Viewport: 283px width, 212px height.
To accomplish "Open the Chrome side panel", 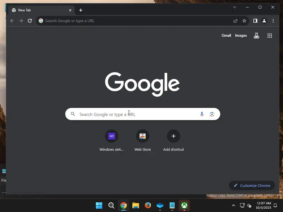I will point(255,21).
